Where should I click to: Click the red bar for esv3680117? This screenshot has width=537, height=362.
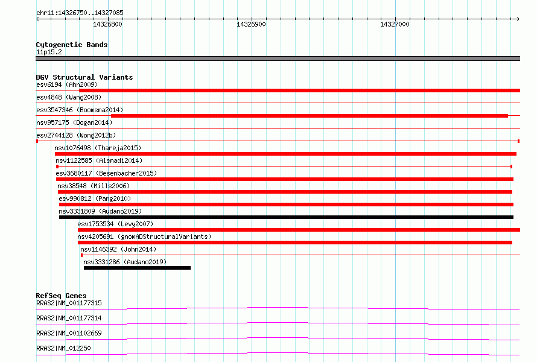(285, 179)
